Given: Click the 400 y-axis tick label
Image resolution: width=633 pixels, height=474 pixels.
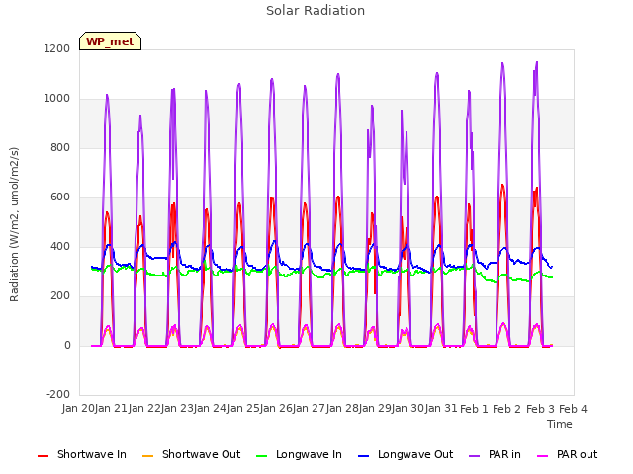Looking at the screenshot, I should [60, 246].
